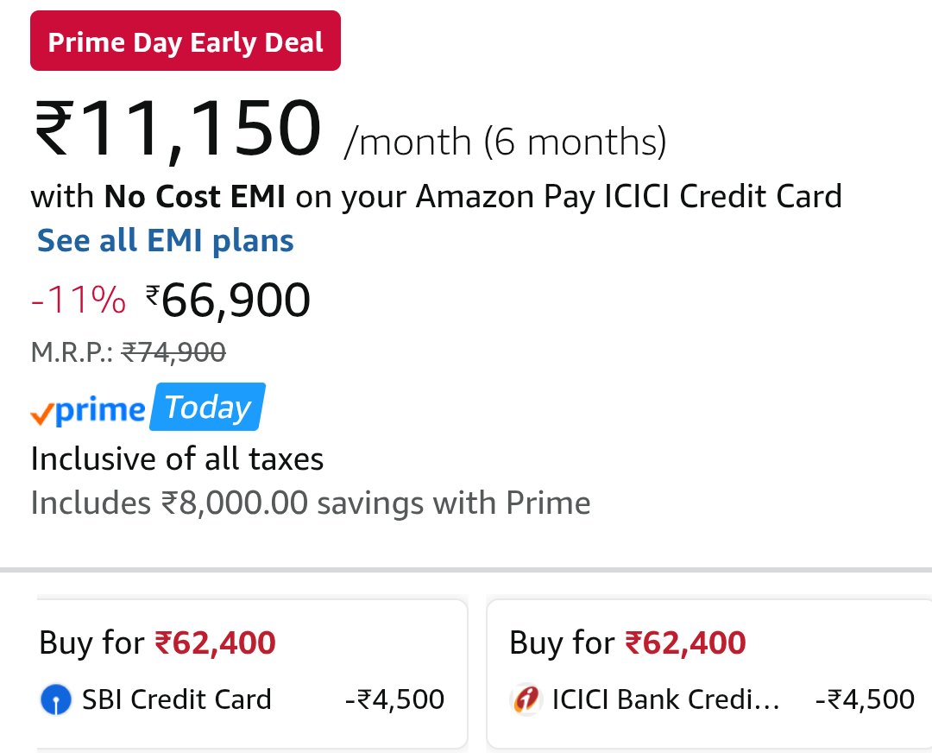Click the ₹8,000.00 savings with Prime note

tap(311, 503)
